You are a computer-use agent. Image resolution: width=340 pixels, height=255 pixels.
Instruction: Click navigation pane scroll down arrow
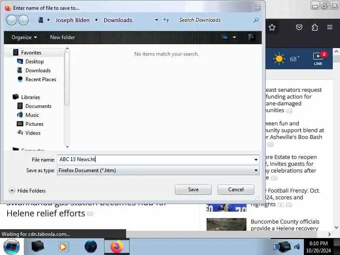(x=67, y=147)
